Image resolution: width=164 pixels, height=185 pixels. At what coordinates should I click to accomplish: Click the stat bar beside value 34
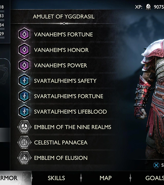click(2, 29)
